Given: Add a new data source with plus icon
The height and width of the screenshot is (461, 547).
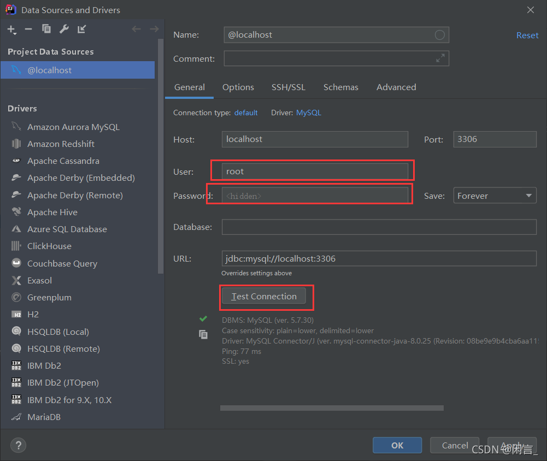Looking at the screenshot, I should coord(11,29).
